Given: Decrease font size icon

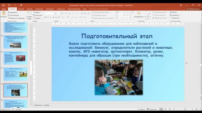Looking at the screenshot, I should (66, 13).
